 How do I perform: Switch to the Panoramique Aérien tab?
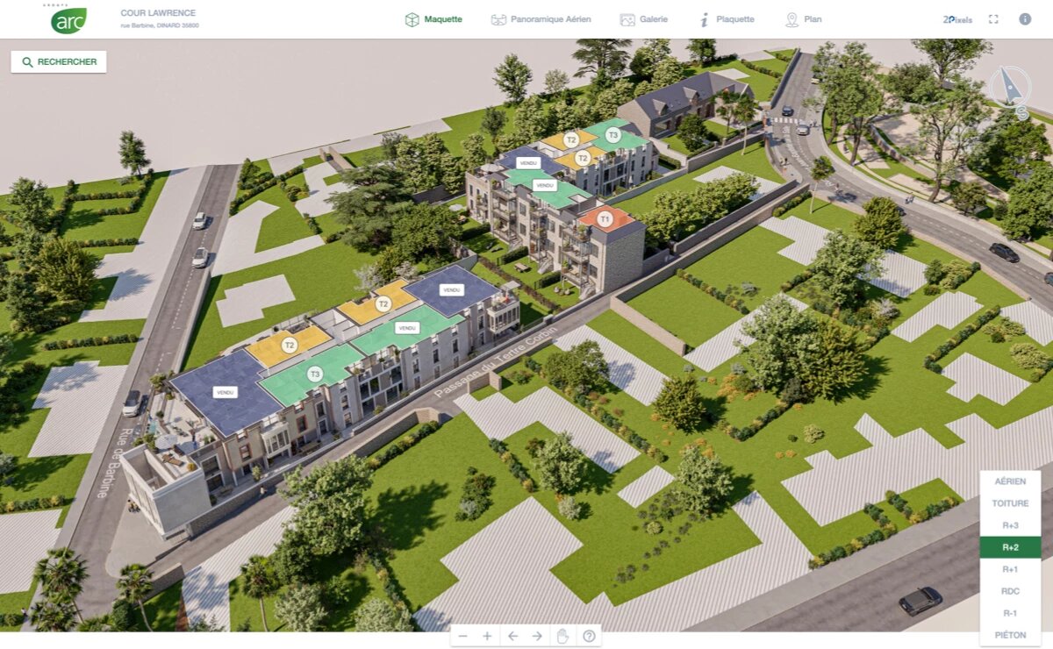point(541,19)
